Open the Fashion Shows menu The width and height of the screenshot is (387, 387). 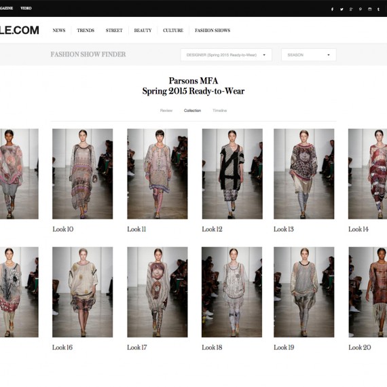pyautogui.click(x=213, y=31)
